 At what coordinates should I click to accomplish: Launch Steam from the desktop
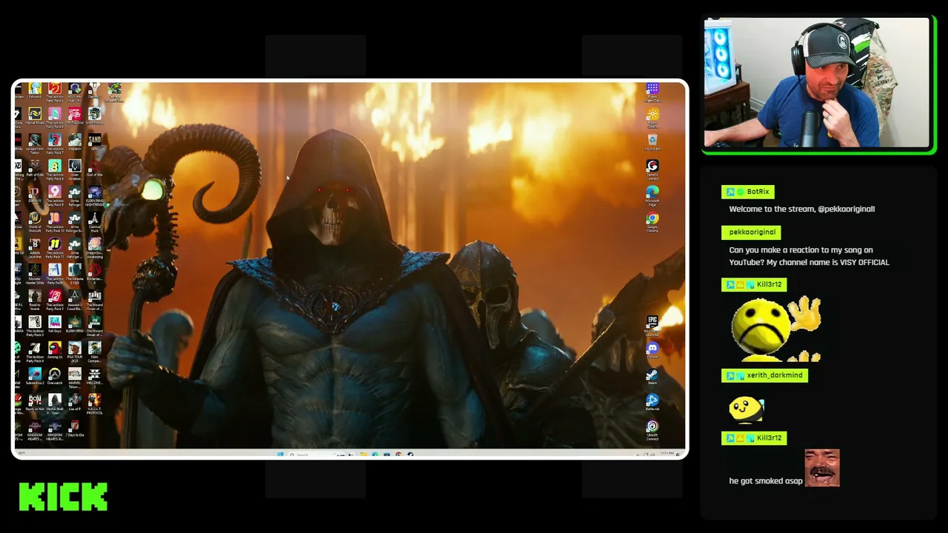point(652,376)
